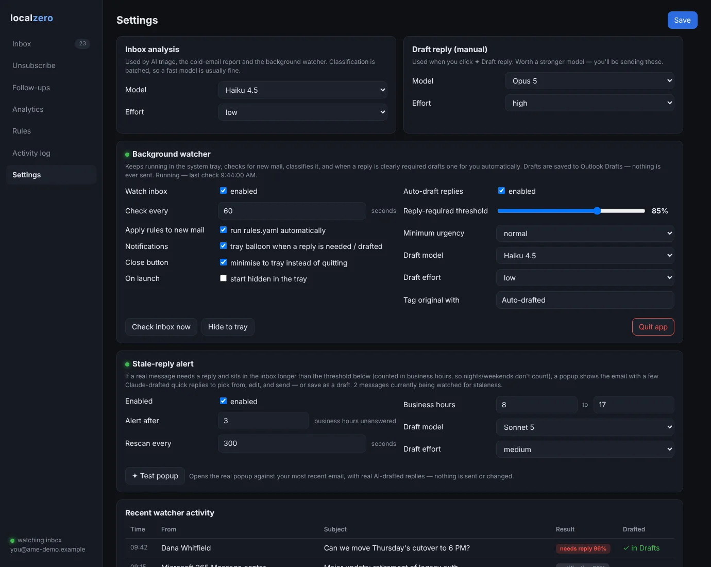Image resolution: width=711 pixels, height=567 pixels.
Task: Click the localzero logo
Action: 31,18
